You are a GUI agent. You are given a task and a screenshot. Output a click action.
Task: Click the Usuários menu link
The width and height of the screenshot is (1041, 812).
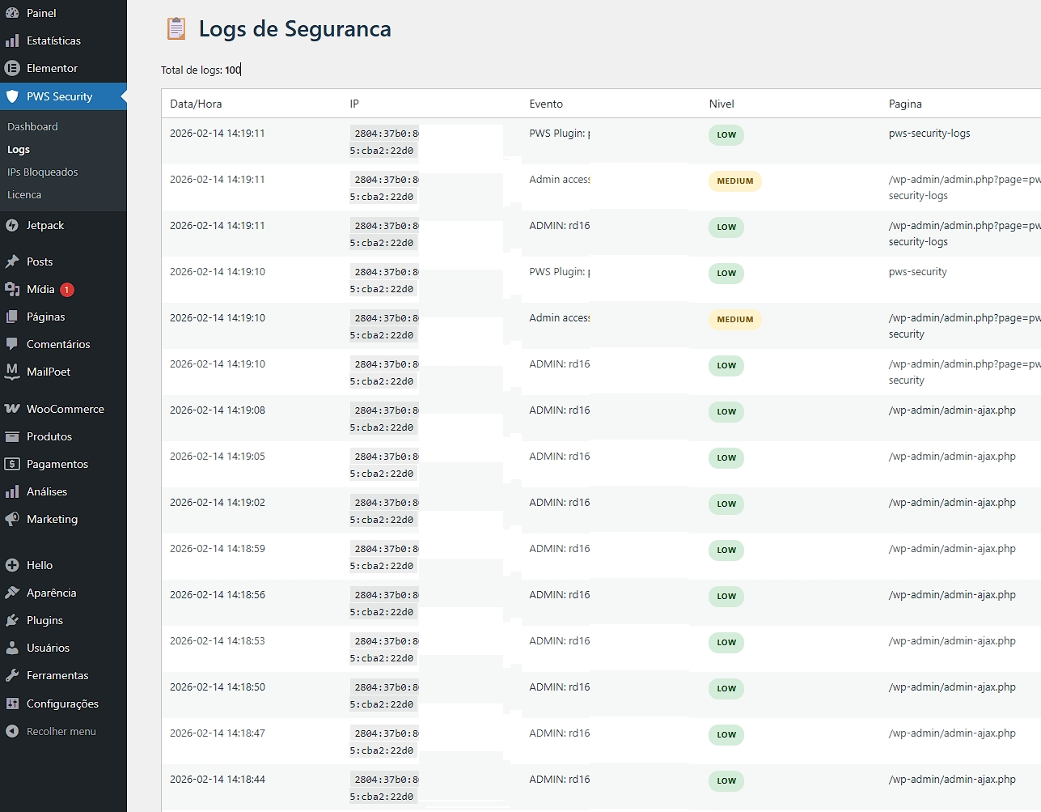48,648
